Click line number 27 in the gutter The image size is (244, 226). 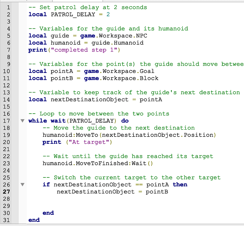[x=6, y=192]
